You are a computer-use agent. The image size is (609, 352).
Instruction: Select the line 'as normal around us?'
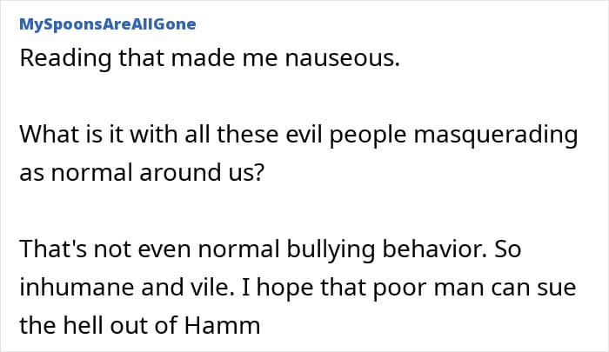click(x=142, y=173)
